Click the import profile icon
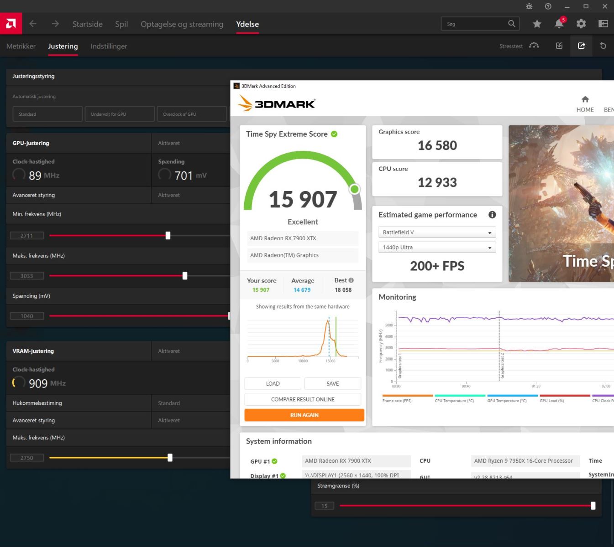Screen dimensions: 614x547 [559, 46]
